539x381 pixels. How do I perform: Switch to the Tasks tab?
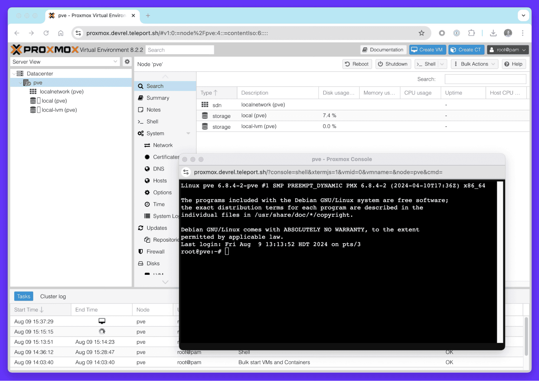(24, 296)
